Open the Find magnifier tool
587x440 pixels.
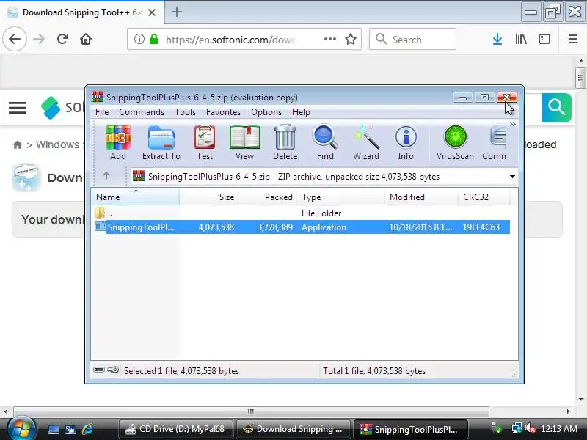[325, 142]
